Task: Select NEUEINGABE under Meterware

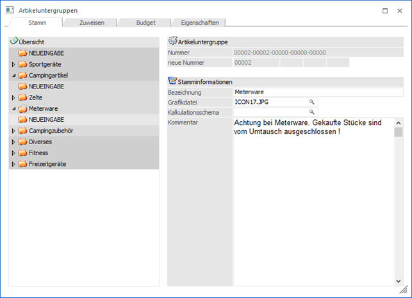Action: [x=46, y=120]
